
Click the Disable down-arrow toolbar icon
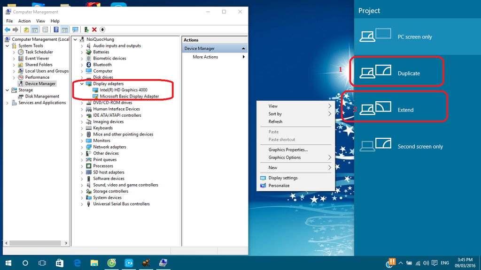[x=102, y=30]
